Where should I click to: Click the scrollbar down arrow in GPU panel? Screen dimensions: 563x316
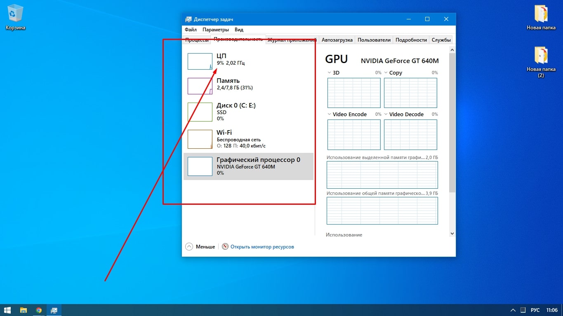[452, 233]
